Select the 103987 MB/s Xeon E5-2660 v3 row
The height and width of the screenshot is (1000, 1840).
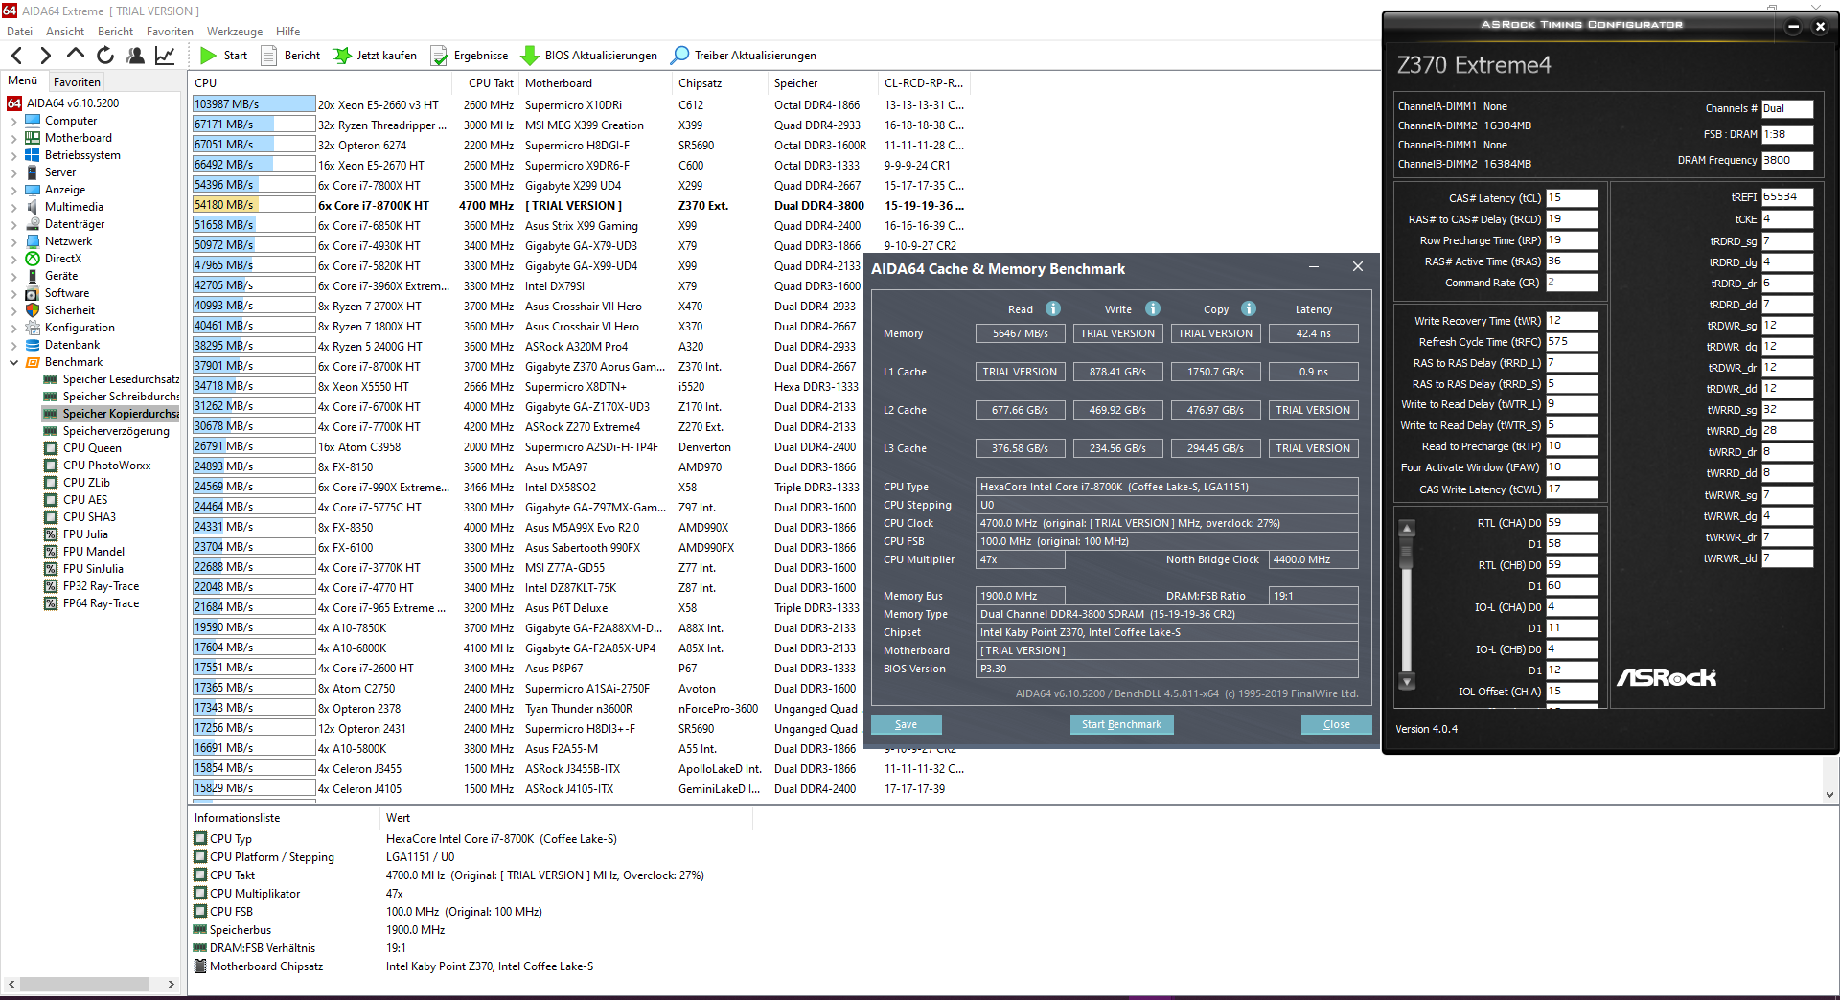pyautogui.click(x=578, y=104)
